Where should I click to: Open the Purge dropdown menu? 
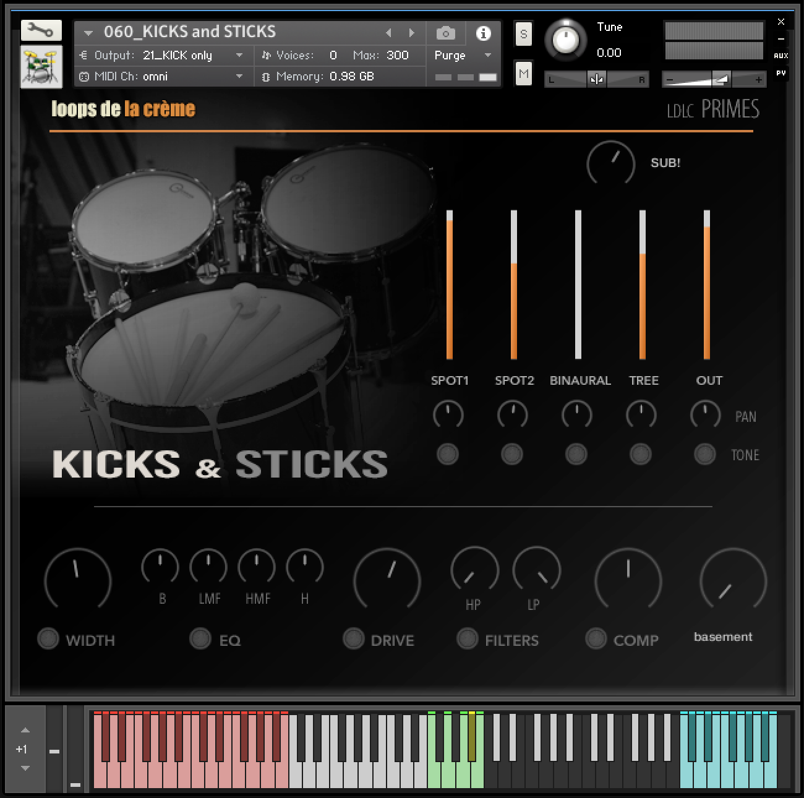click(463, 56)
